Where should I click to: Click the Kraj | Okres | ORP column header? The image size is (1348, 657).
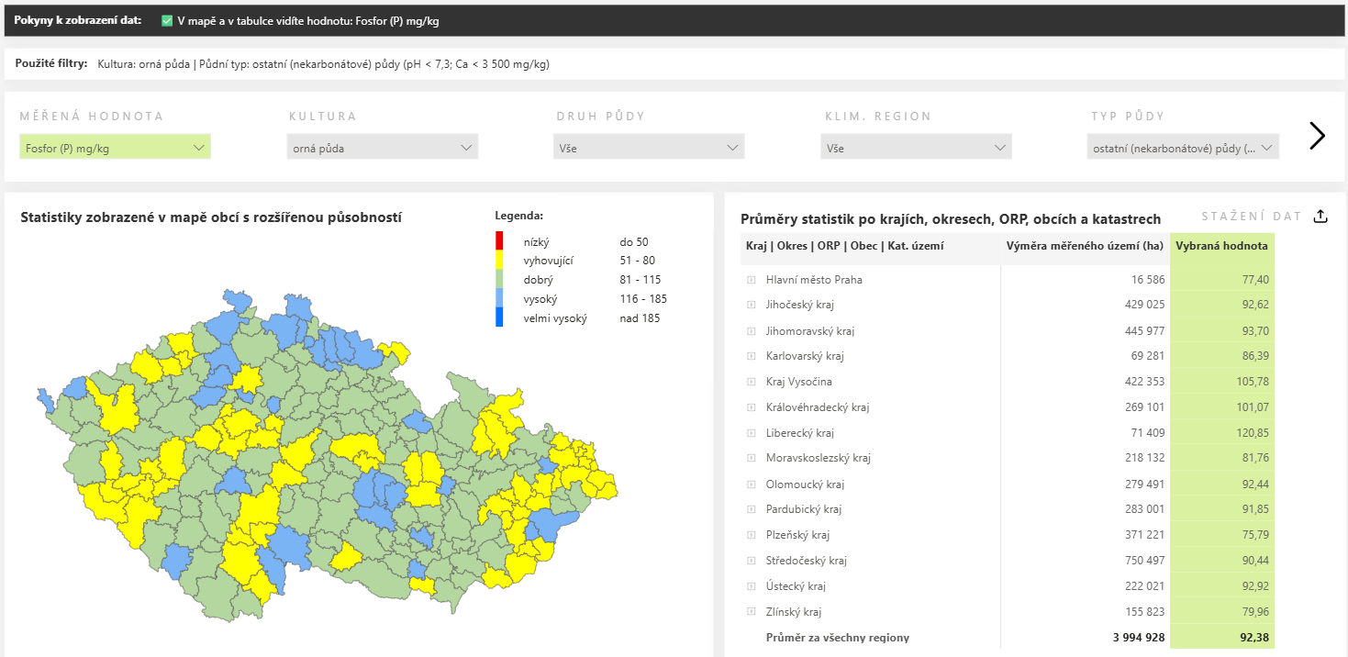[845, 246]
